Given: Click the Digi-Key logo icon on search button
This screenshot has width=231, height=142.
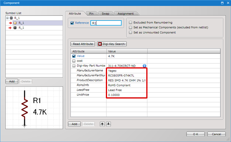Looking at the screenshot, I should (x=100, y=44).
